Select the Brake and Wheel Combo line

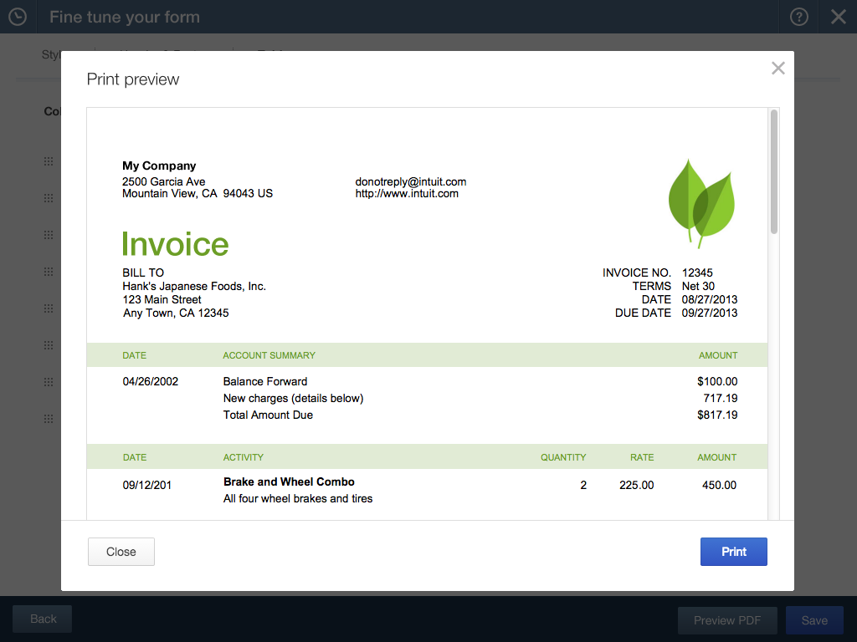tap(289, 482)
